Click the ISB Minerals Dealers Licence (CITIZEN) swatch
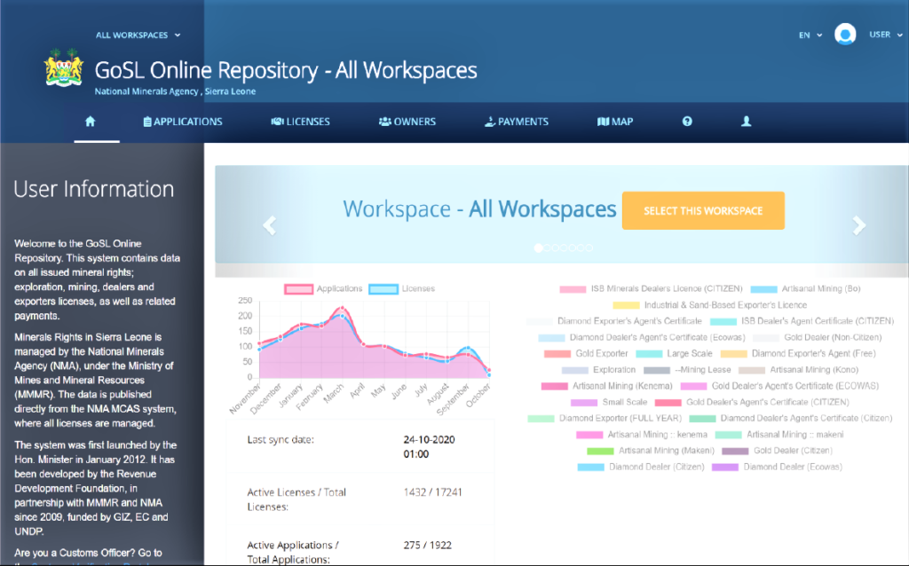 [x=573, y=289]
